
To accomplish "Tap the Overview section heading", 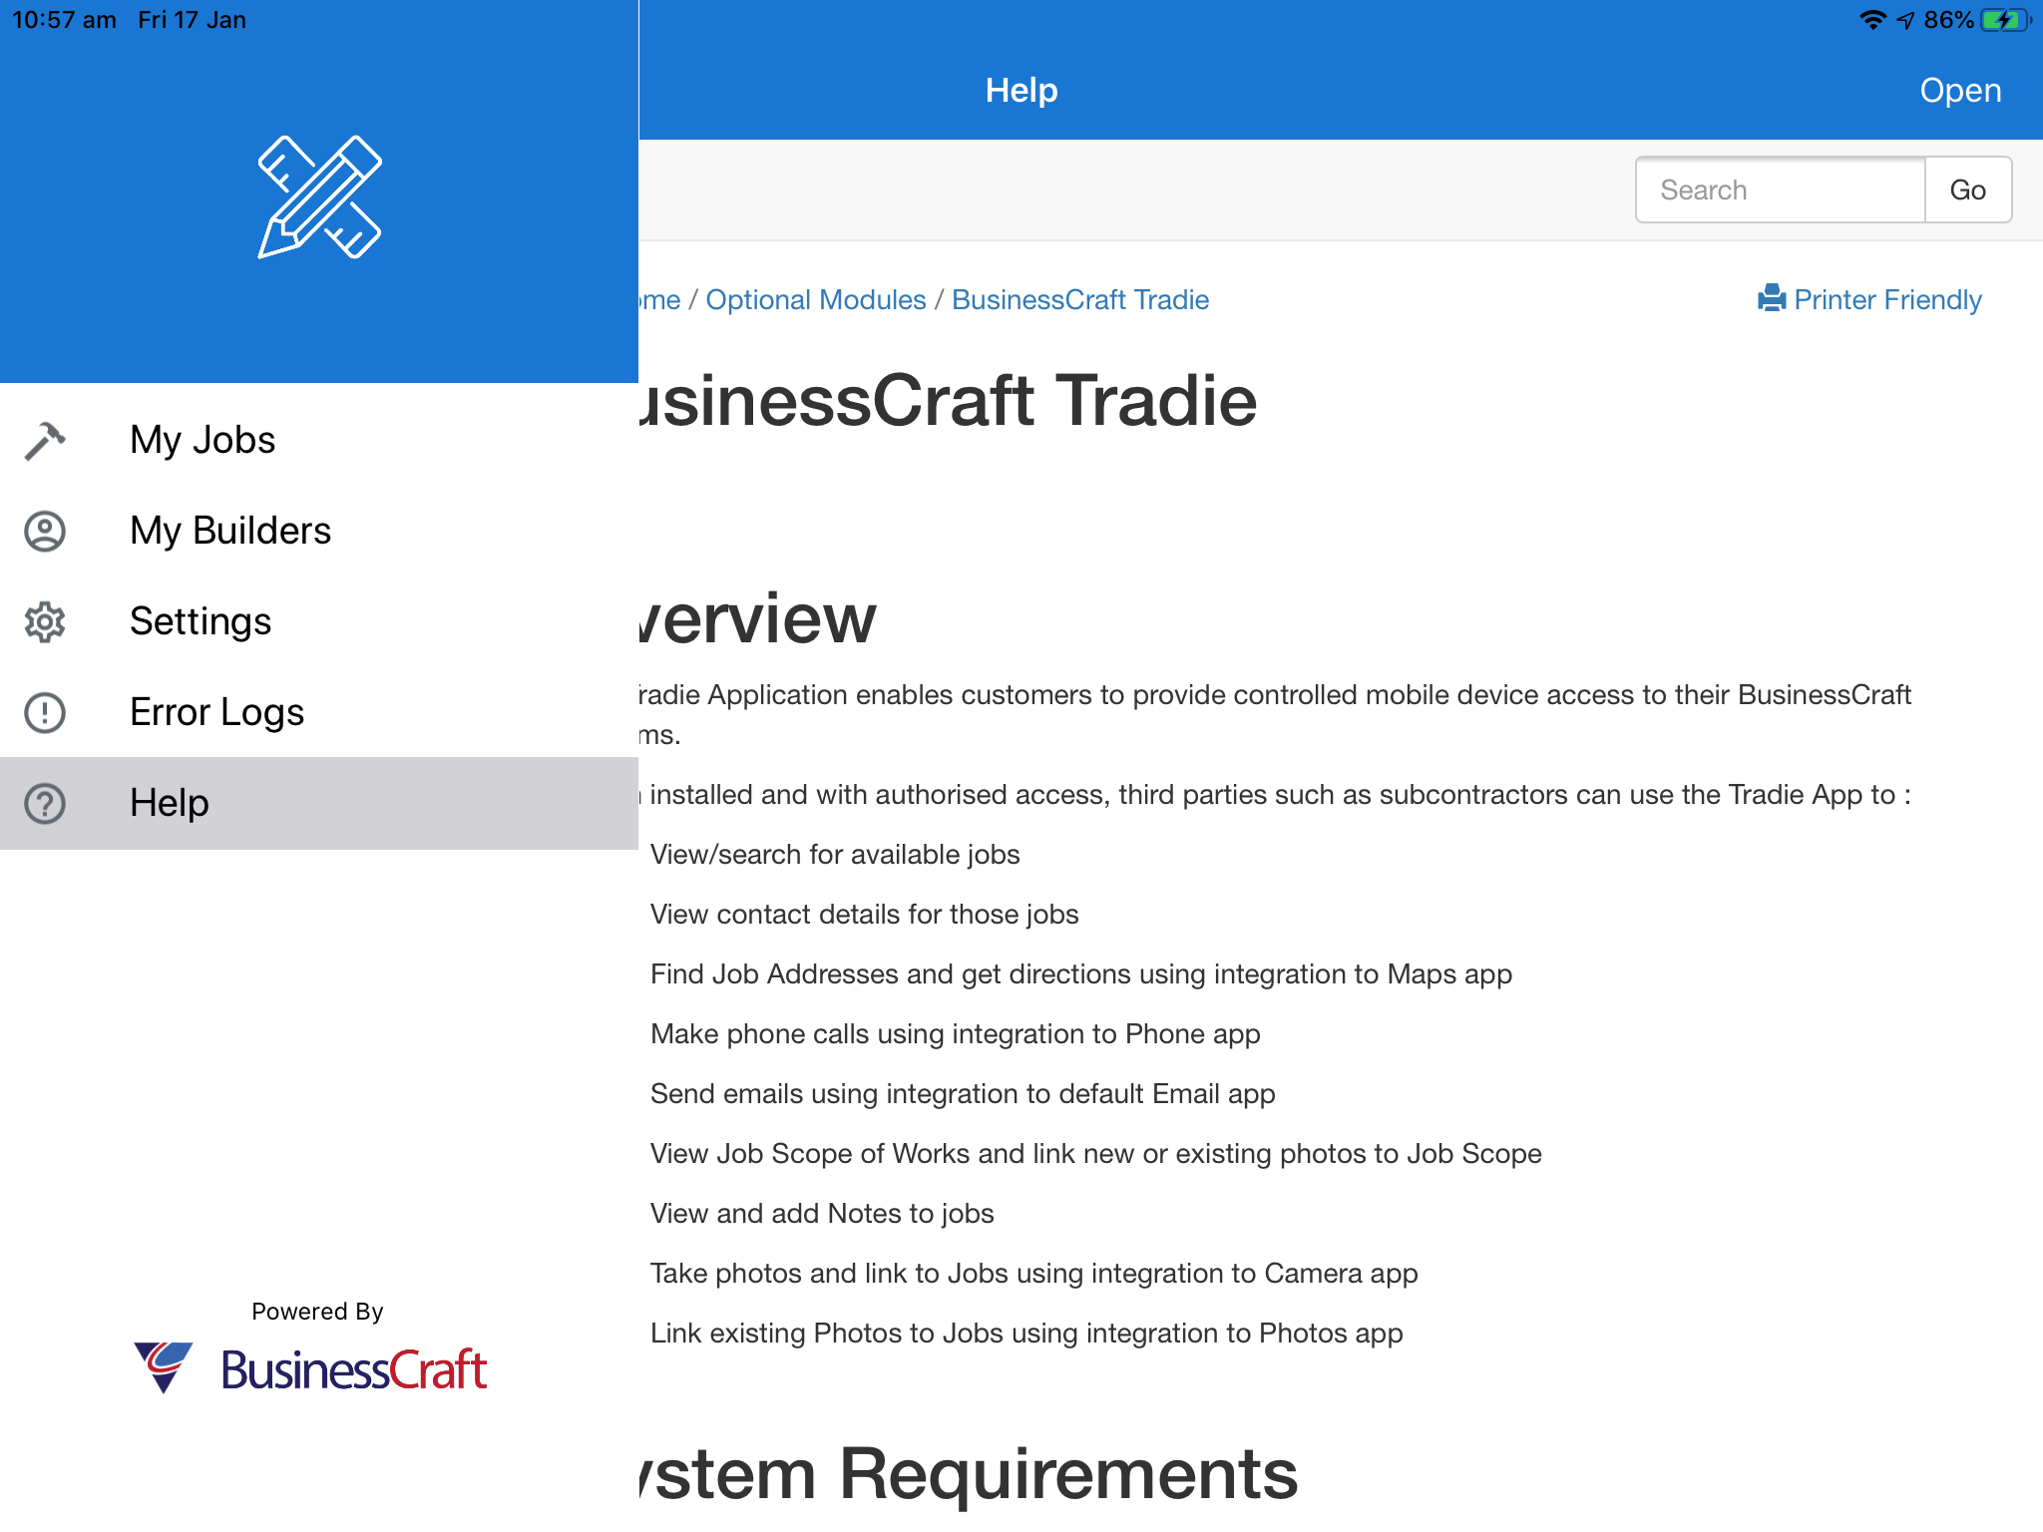I will coord(758,618).
